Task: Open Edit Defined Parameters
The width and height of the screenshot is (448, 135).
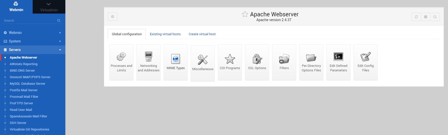Action: [x=338, y=62]
